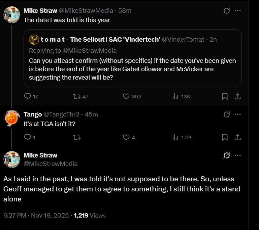Image resolution: width=259 pixels, height=230 pixels.
Task: Reply to Mike Straw's quote tweet
Action: click(28, 96)
